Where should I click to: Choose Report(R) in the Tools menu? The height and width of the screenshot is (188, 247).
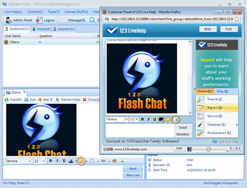coord(217,108)
